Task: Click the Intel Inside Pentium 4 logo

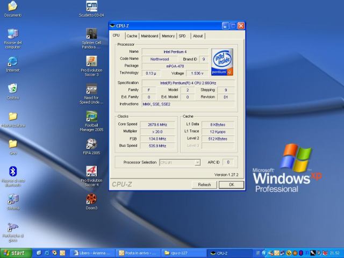Action: 222,62
